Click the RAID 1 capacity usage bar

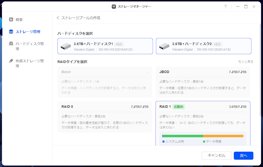[x=203, y=136]
